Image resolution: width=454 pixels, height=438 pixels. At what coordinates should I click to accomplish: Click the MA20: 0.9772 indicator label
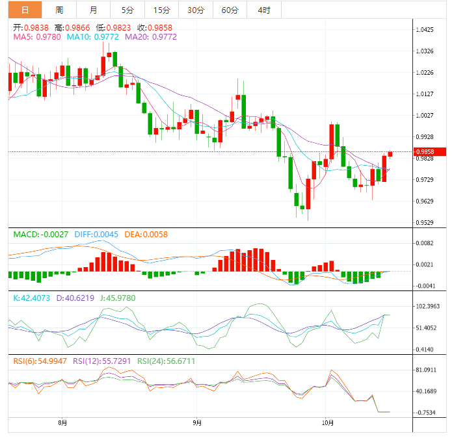[x=151, y=37]
